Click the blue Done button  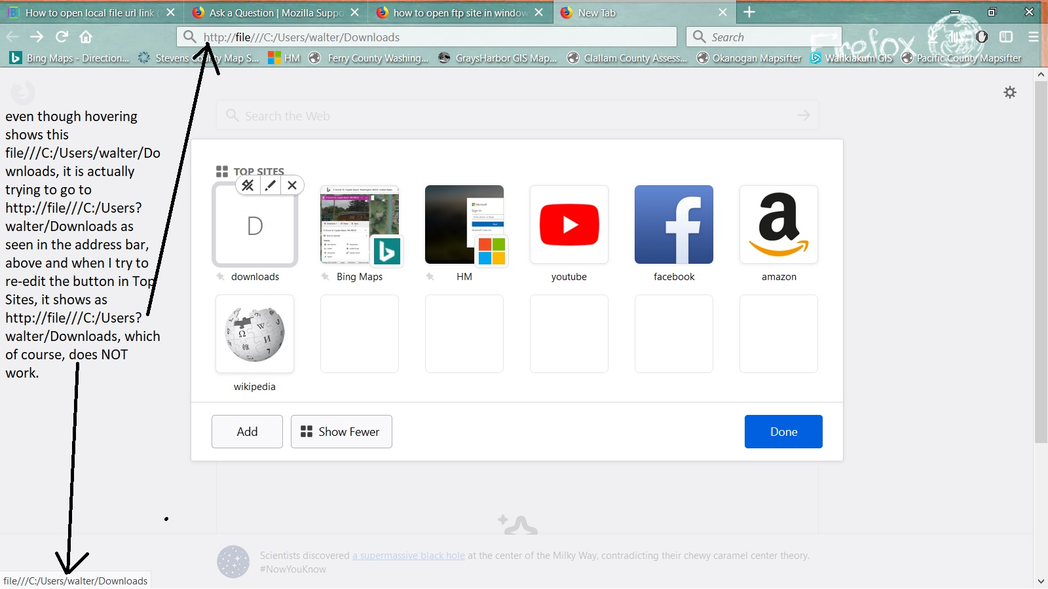[x=783, y=431]
